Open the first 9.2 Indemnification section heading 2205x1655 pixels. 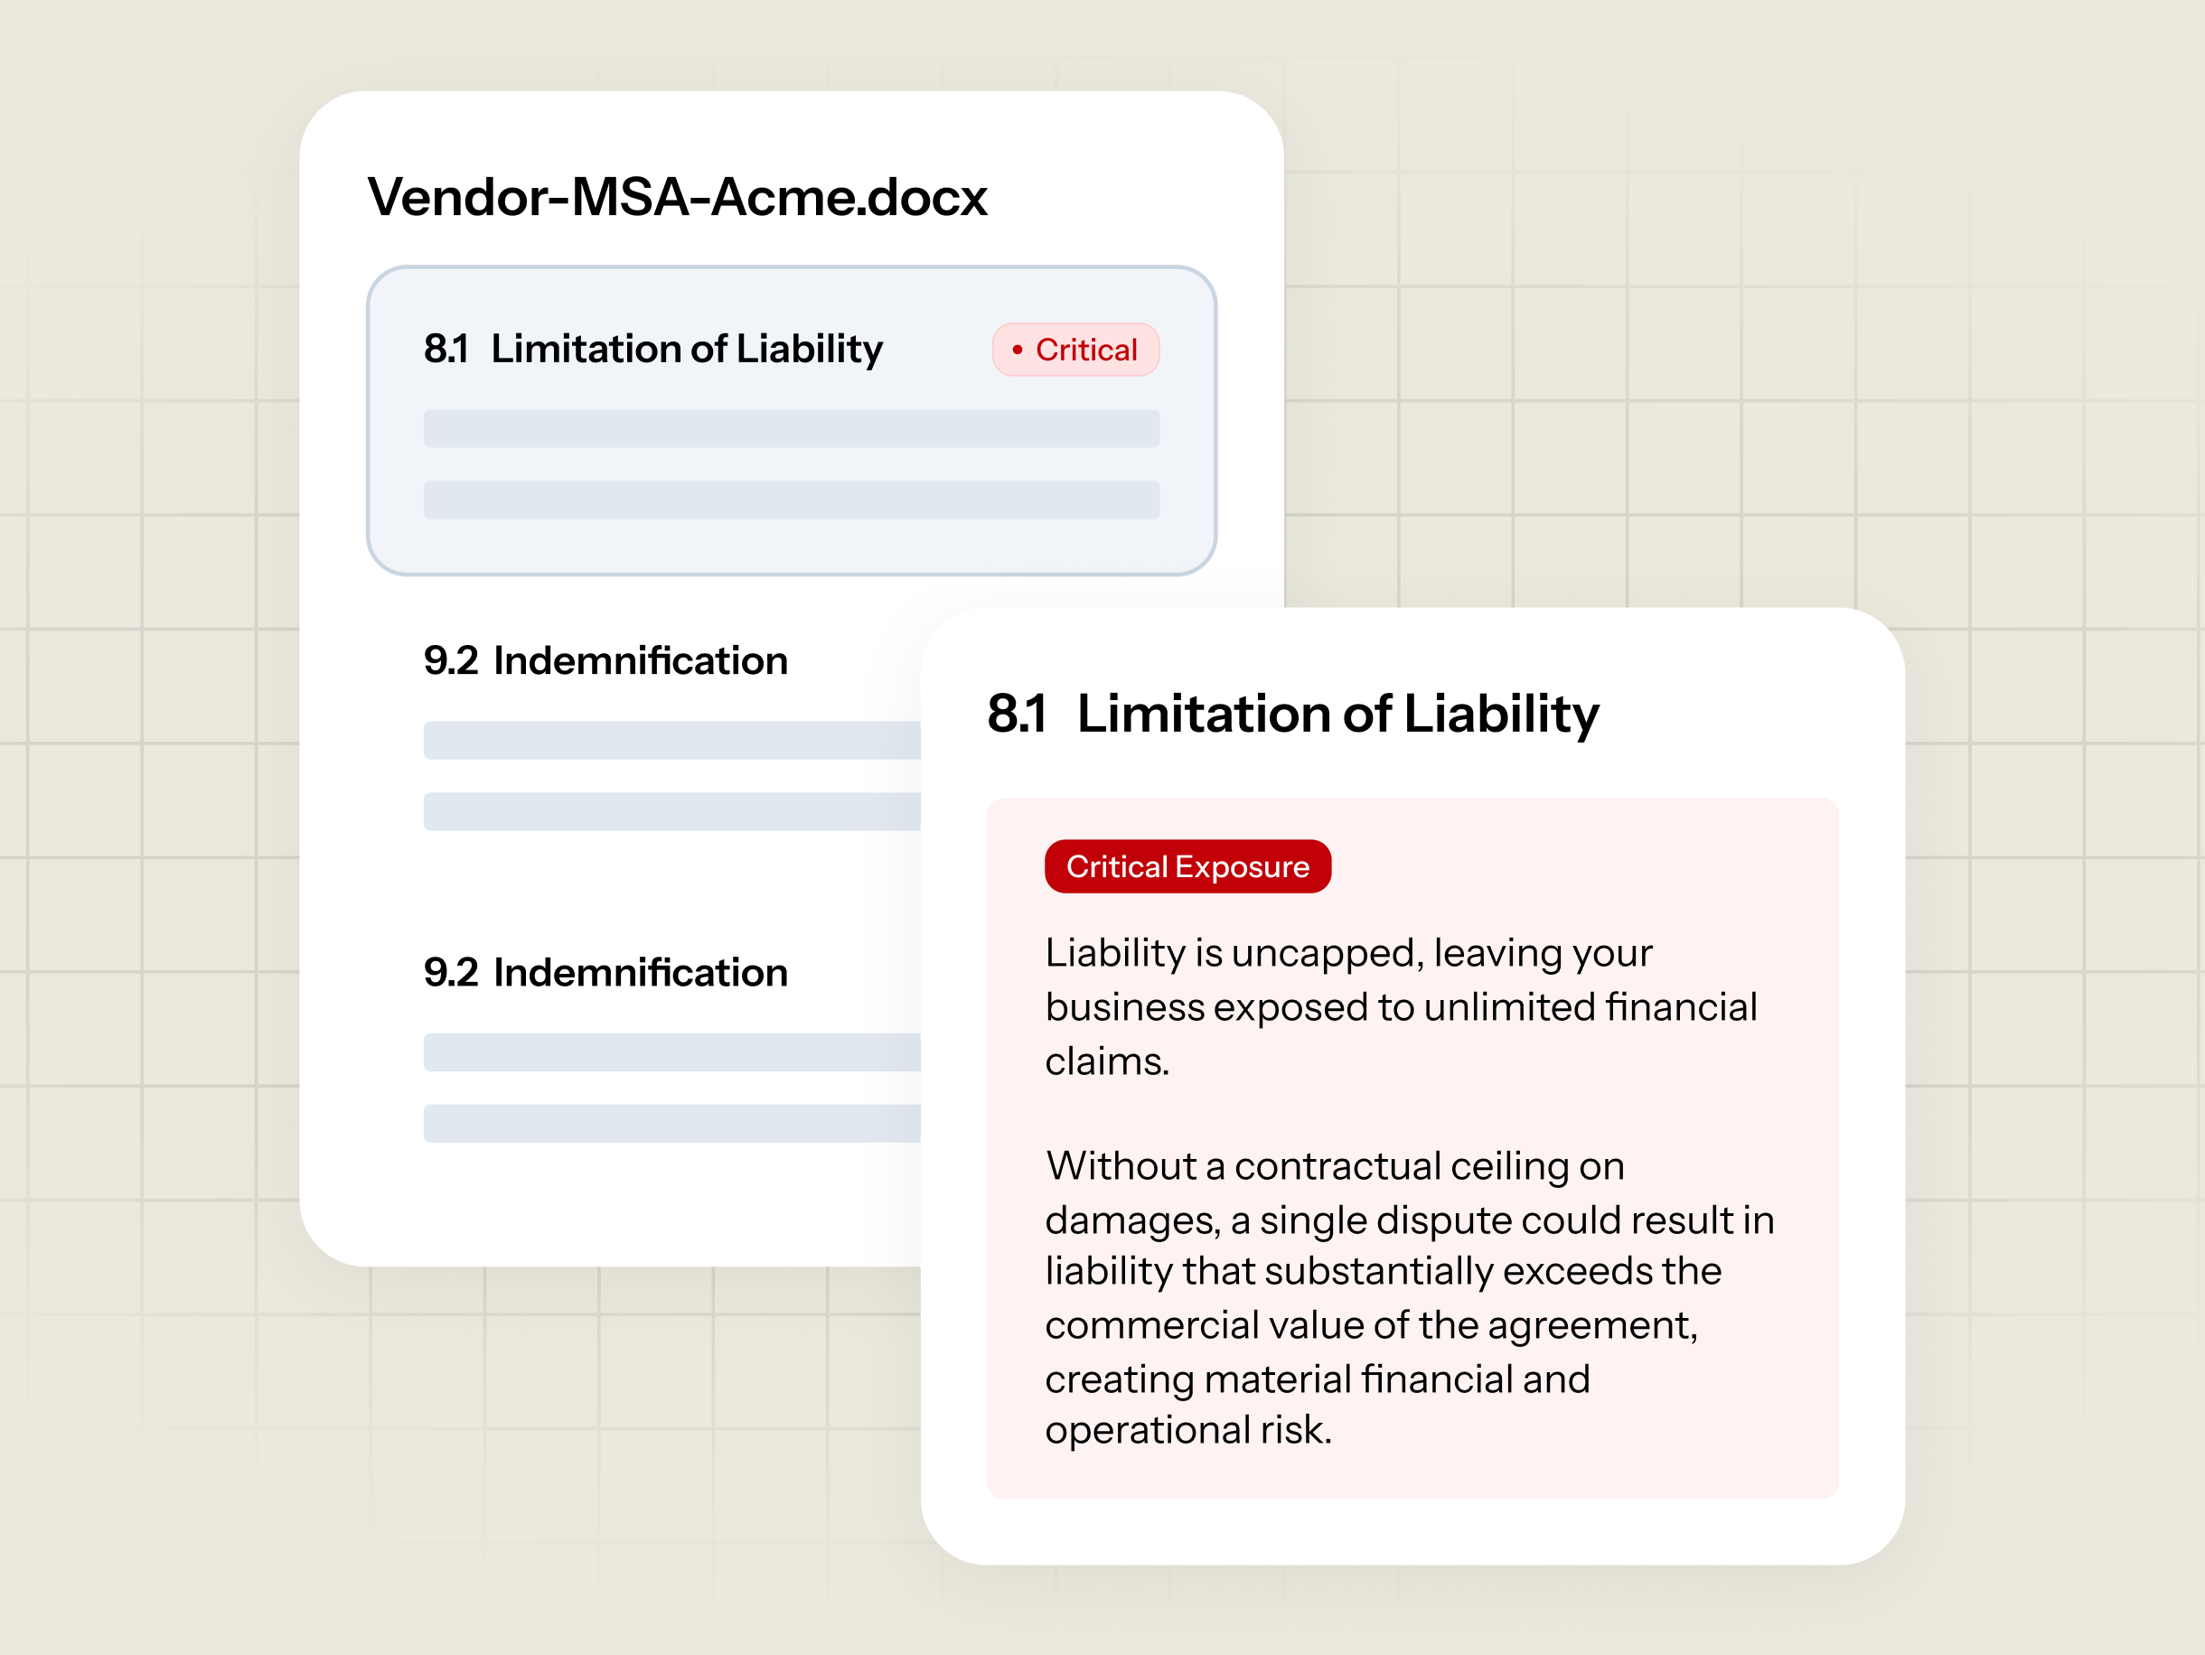tap(605, 660)
